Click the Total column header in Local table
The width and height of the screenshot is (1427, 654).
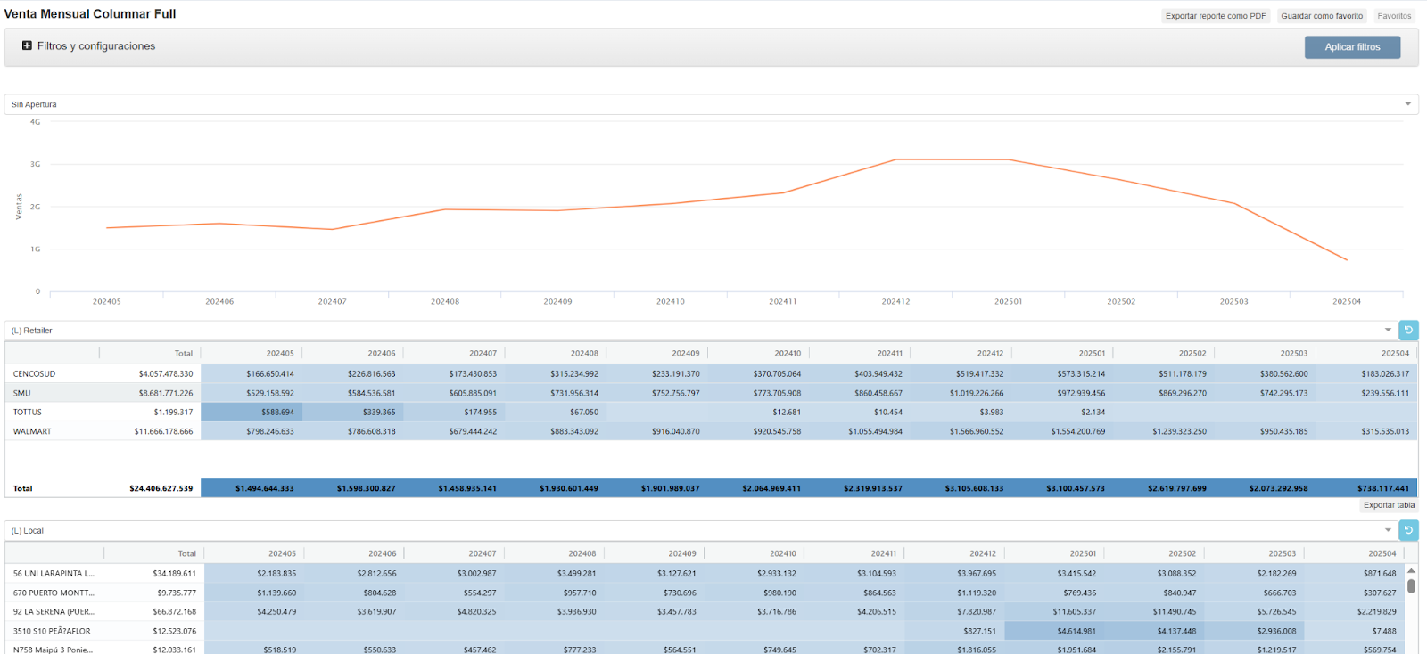click(x=186, y=553)
